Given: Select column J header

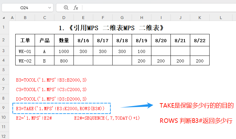Looking at the screenshot, I should 180,18.
